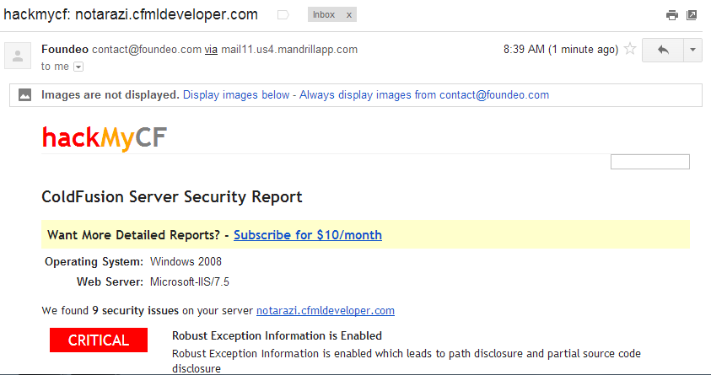Click 'Images are not displayed.' text
Screen dimensions: 711x375
[110, 95]
